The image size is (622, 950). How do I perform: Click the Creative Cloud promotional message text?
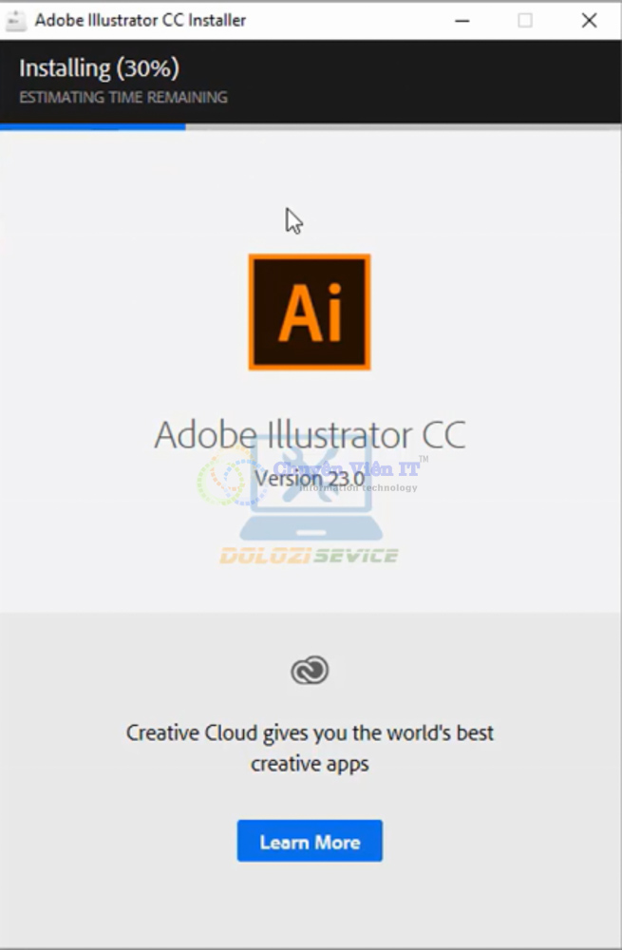(310, 749)
